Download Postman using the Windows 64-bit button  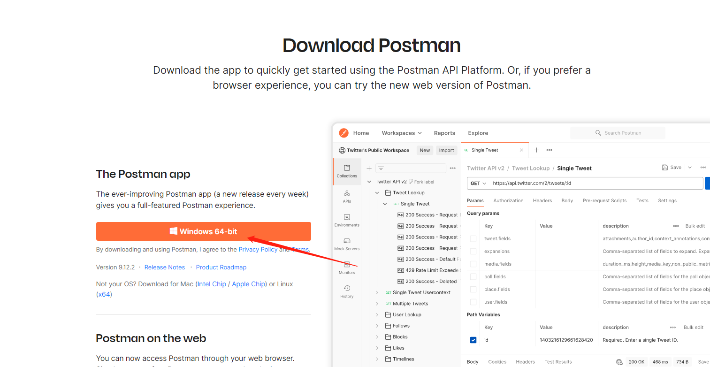pos(203,231)
